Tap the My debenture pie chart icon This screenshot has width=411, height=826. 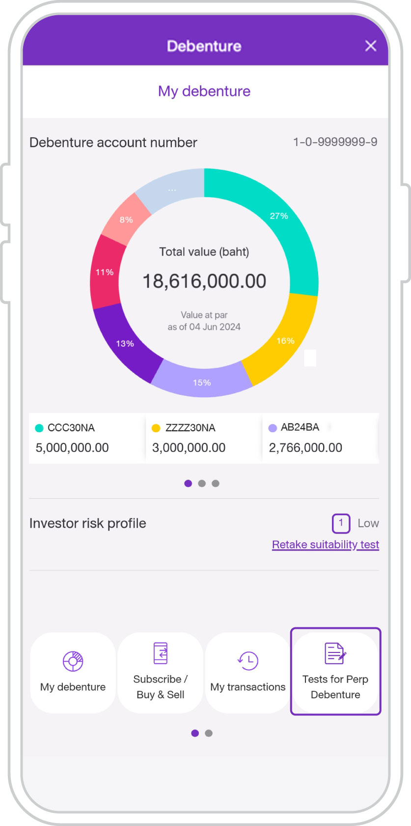(x=73, y=661)
